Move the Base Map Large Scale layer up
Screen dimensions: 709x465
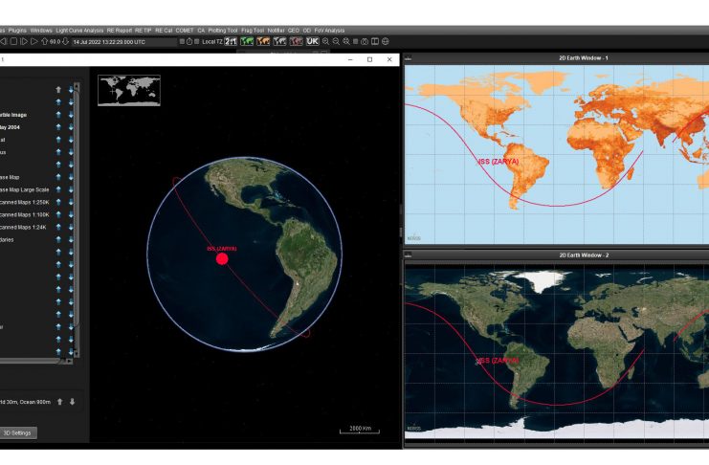pyautogui.click(x=58, y=189)
